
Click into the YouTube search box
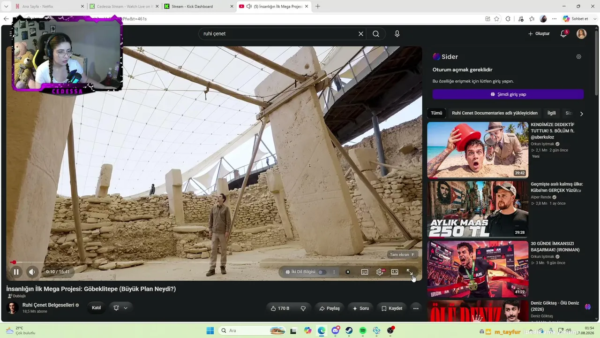click(279, 34)
